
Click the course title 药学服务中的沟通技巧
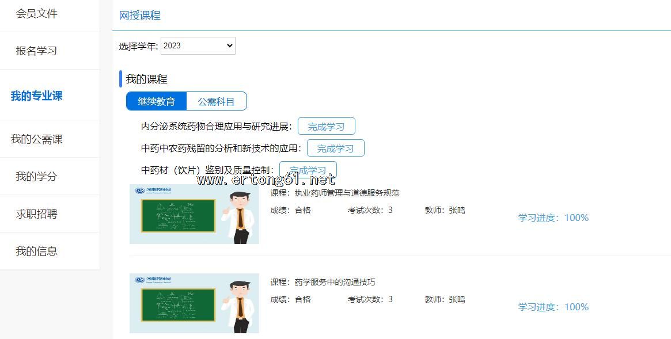pyautogui.click(x=334, y=282)
